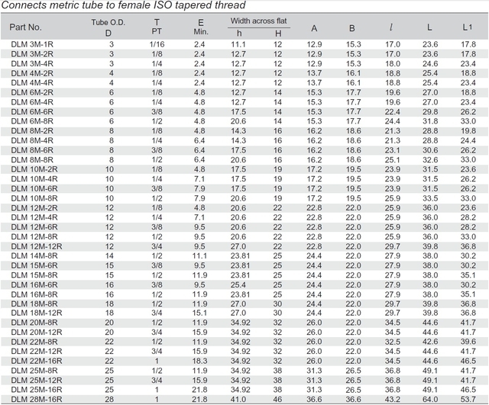The height and width of the screenshot is (405, 489).
Task: Select part number DLM 25M-16R
Action: (37, 390)
